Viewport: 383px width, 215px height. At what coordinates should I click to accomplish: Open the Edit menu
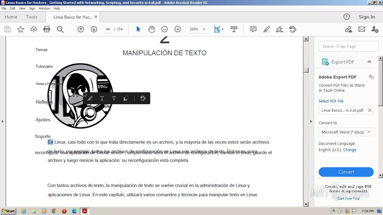(x=13, y=8)
